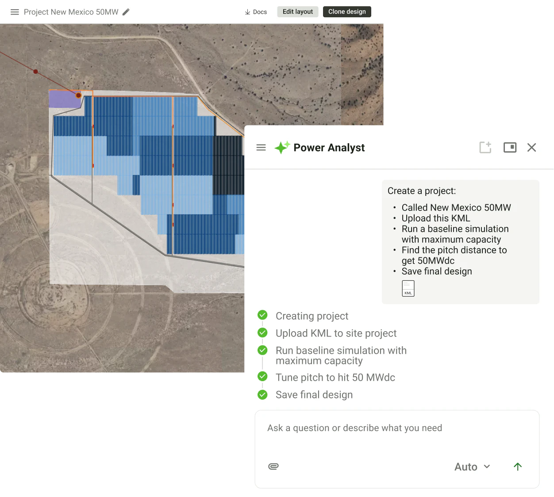Click the Edit layout button
Screen dimensions: 554x497
pyautogui.click(x=298, y=11)
